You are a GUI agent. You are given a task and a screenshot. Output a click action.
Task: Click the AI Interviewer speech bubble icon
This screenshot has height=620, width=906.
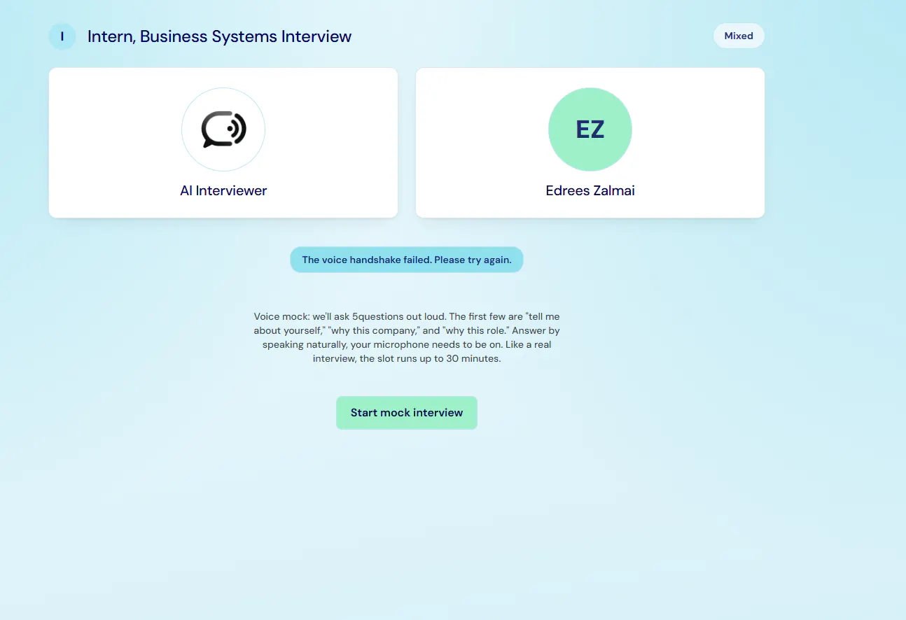pos(223,129)
